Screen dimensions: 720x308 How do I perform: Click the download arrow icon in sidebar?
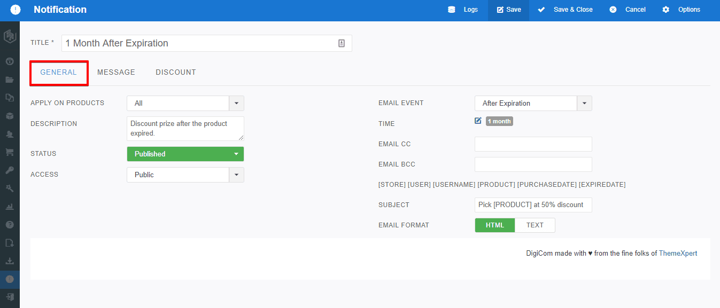click(10, 261)
